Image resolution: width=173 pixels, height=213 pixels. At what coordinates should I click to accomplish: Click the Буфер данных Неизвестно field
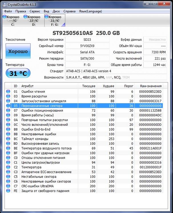pos(155,40)
